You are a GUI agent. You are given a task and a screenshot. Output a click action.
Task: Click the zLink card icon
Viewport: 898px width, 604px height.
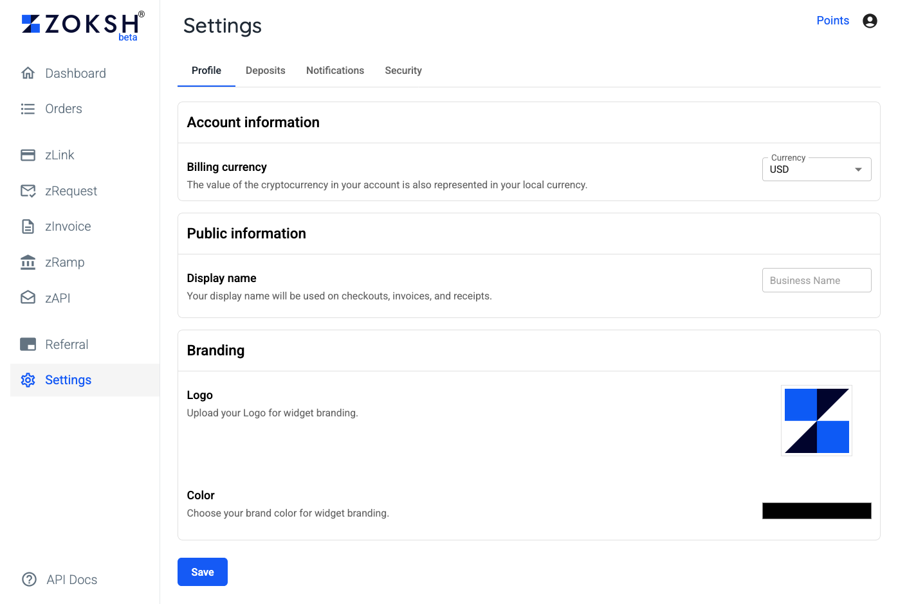tap(28, 155)
